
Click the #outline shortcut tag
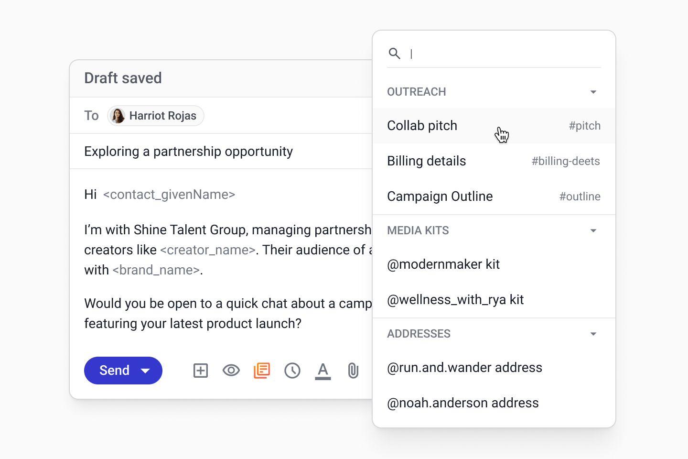pyautogui.click(x=580, y=197)
